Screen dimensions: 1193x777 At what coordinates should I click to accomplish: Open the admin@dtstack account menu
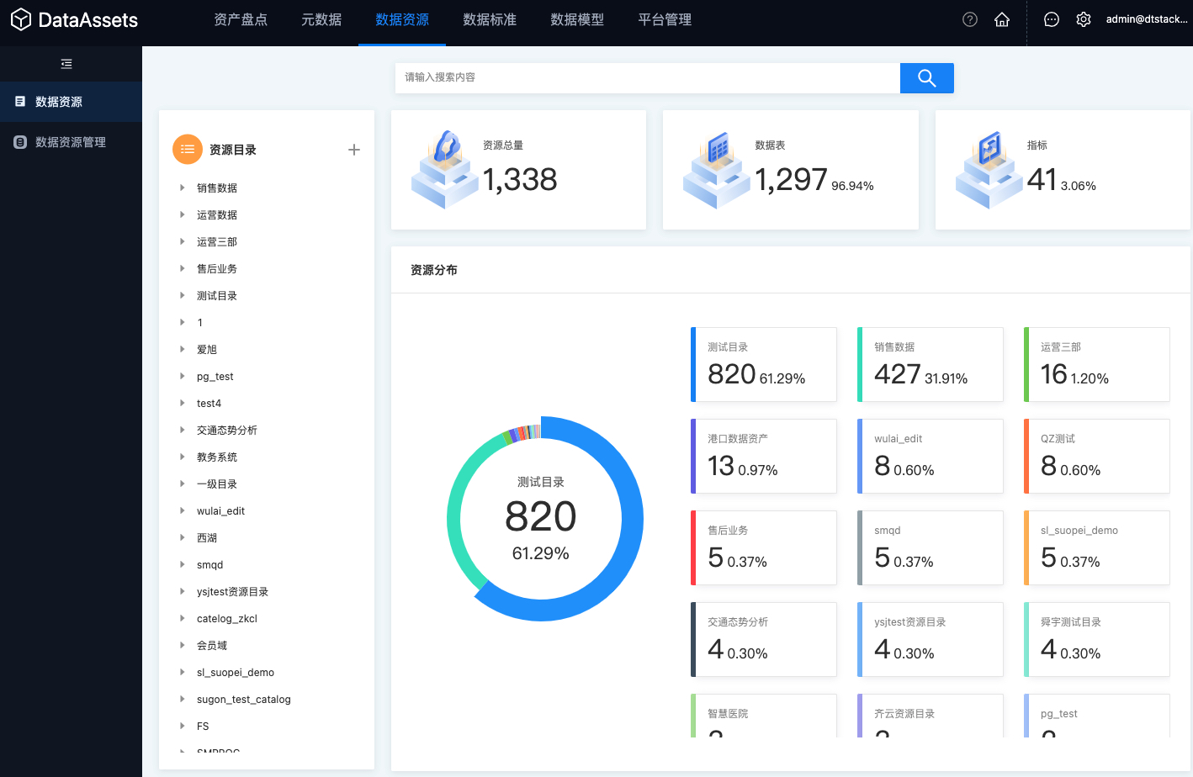(x=1147, y=19)
